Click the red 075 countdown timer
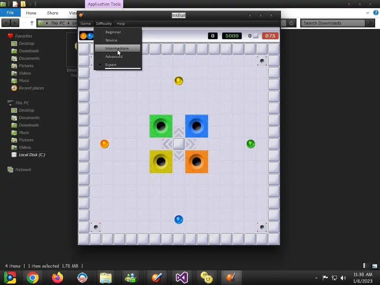The height and width of the screenshot is (285, 380). pyautogui.click(x=270, y=36)
